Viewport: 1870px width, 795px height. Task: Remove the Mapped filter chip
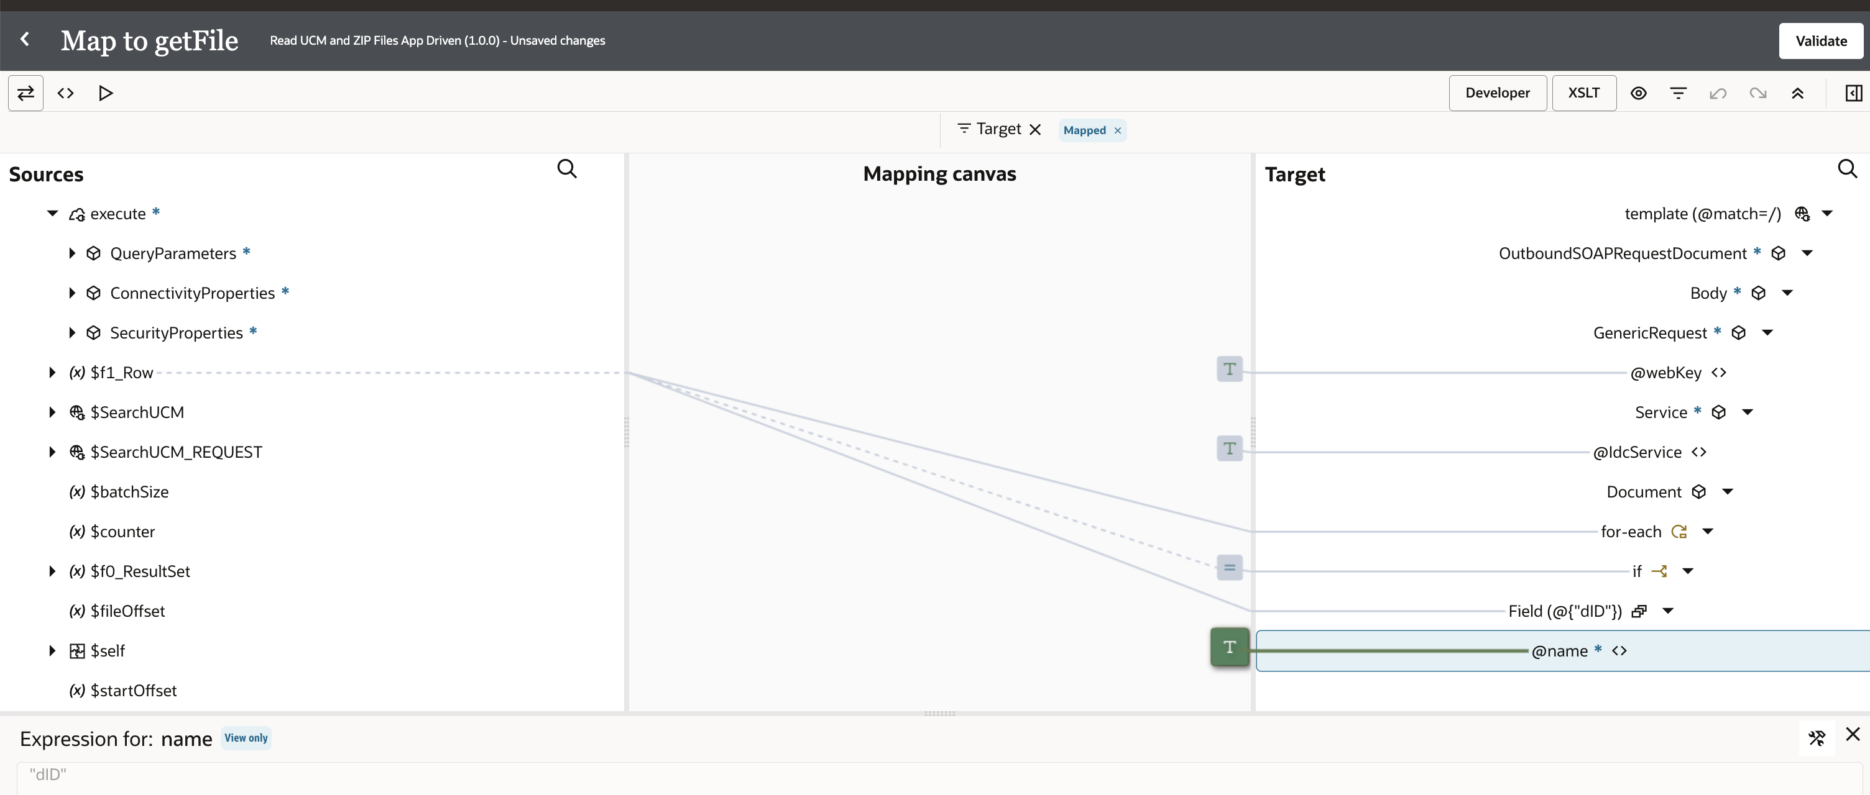tap(1118, 130)
